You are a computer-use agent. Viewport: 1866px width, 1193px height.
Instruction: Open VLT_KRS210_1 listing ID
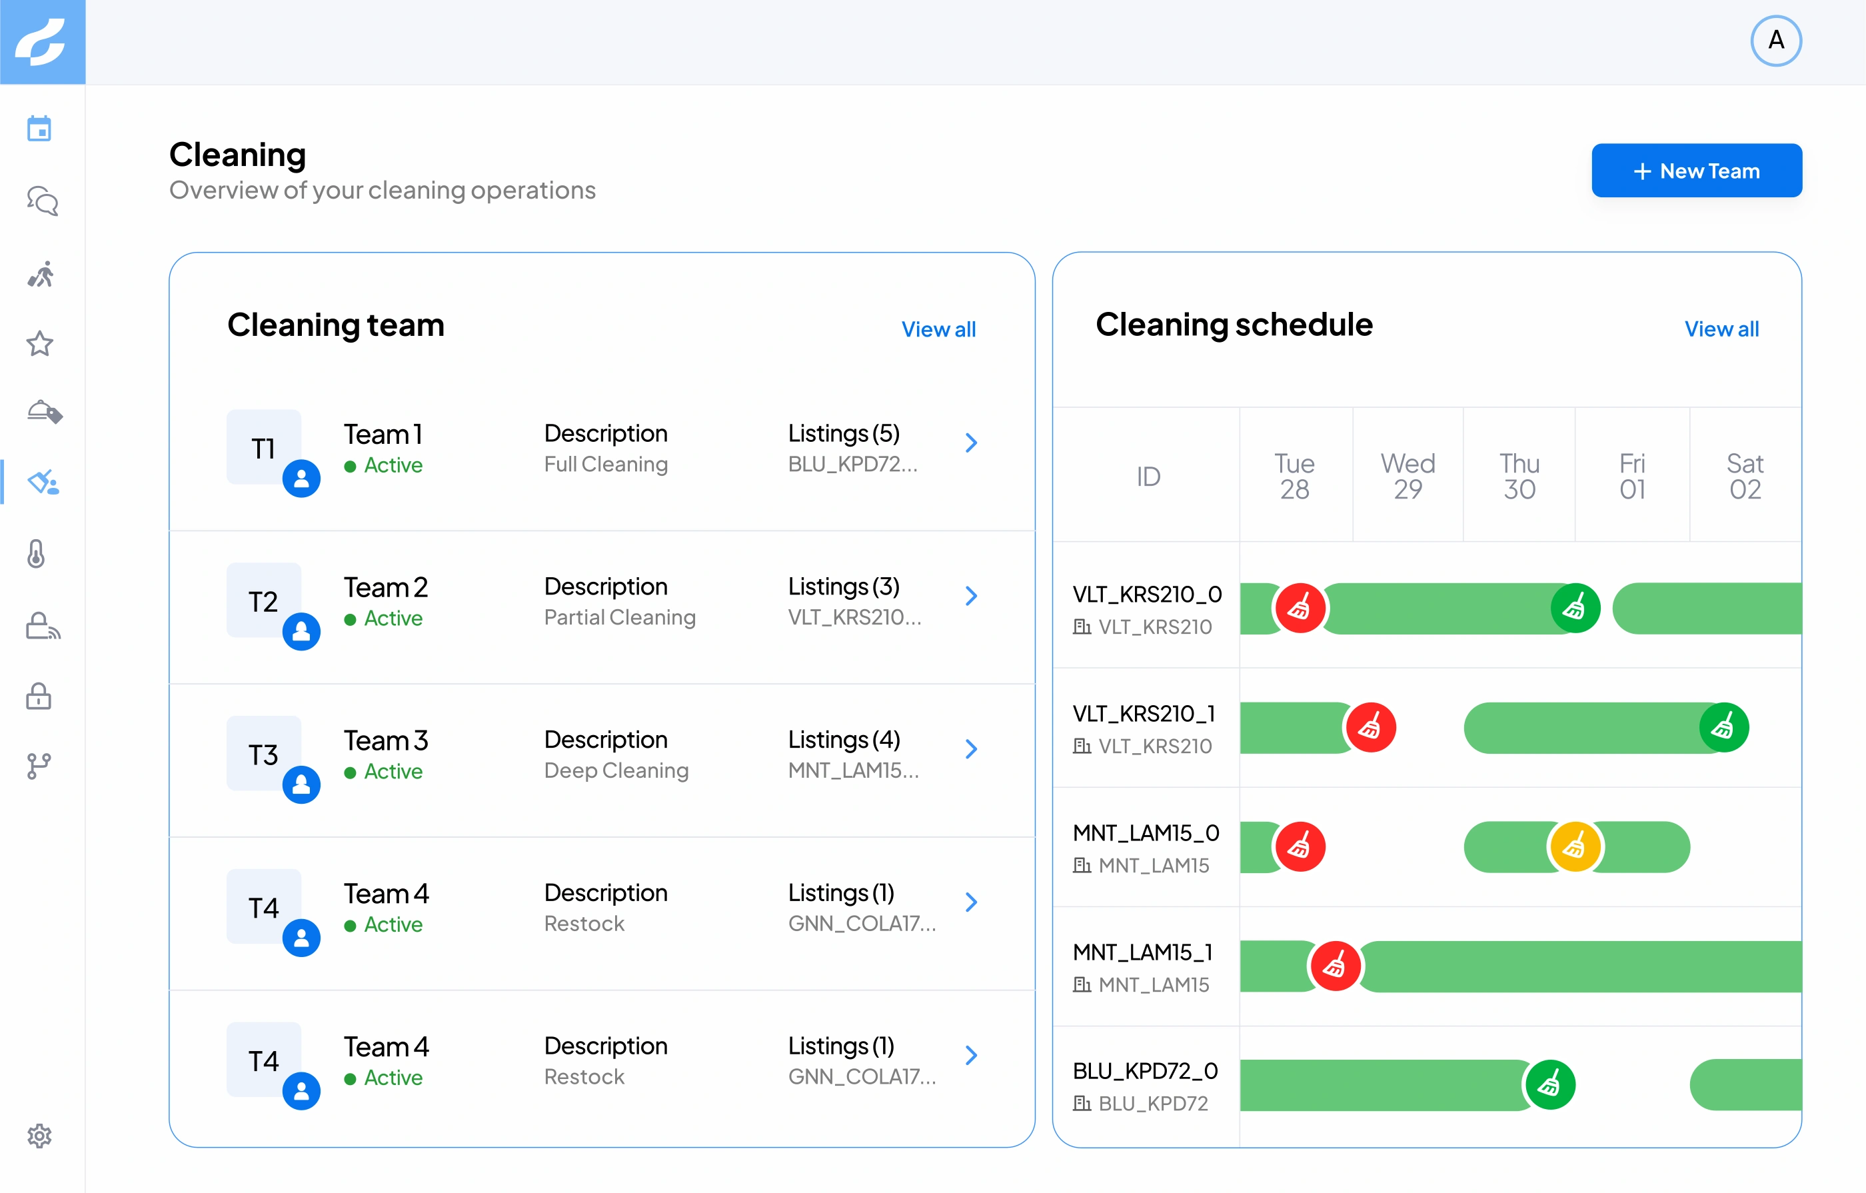pyautogui.click(x=1144, y=714)
